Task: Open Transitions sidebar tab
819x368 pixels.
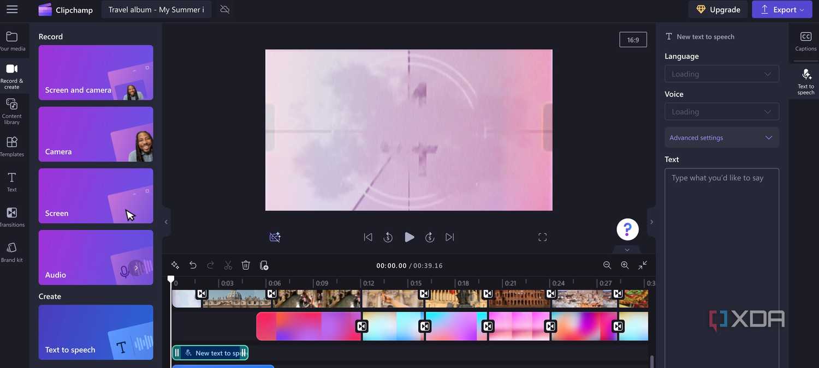Action: [12, 217]
